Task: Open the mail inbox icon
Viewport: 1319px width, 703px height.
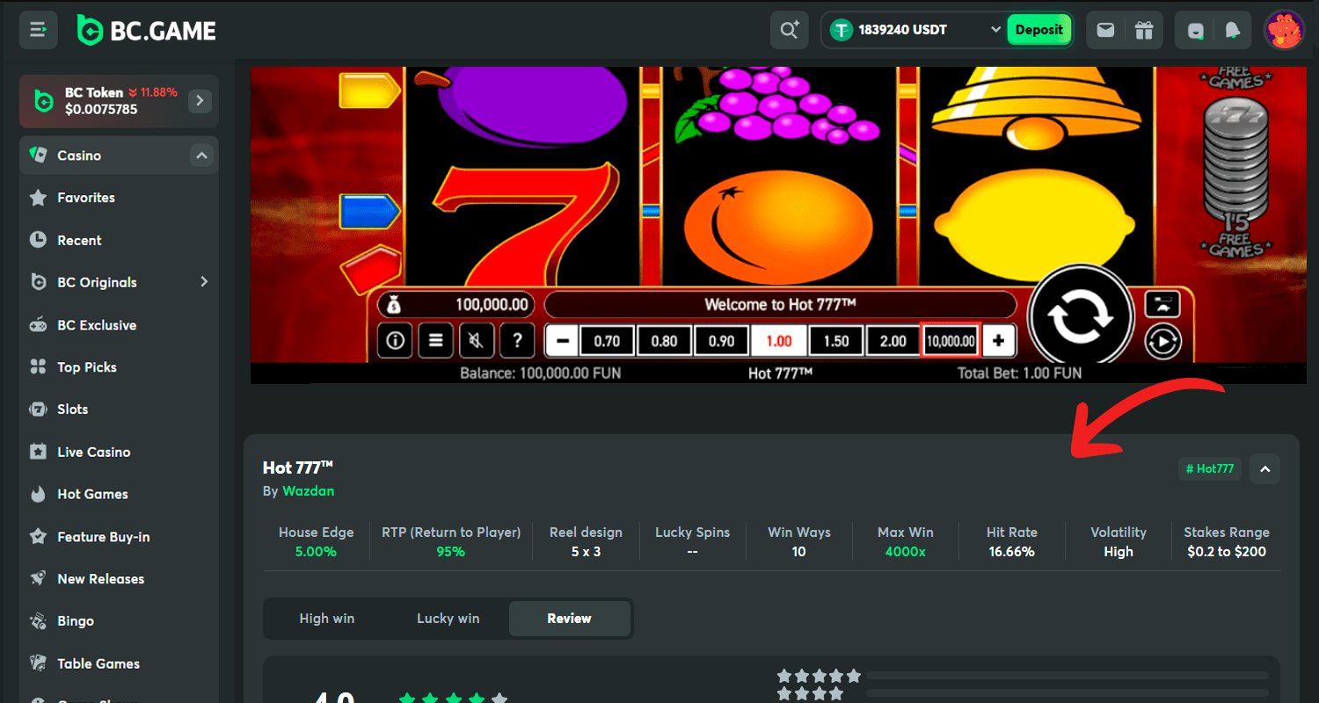Action: click(1105, 30)
